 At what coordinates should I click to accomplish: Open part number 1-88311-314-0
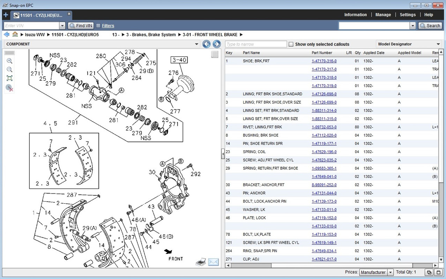click(324, 111)
